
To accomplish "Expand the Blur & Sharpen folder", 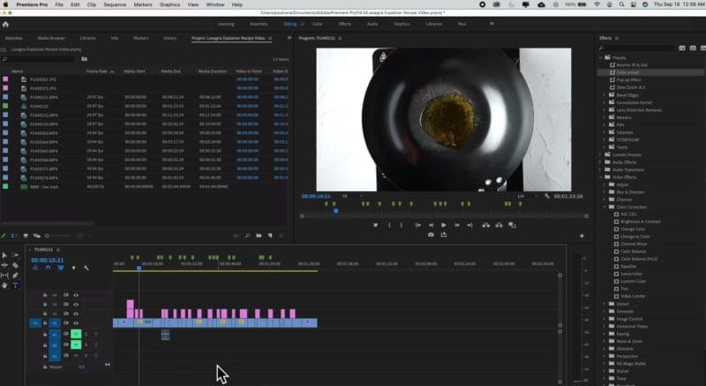I will click(x=605, y=192).
